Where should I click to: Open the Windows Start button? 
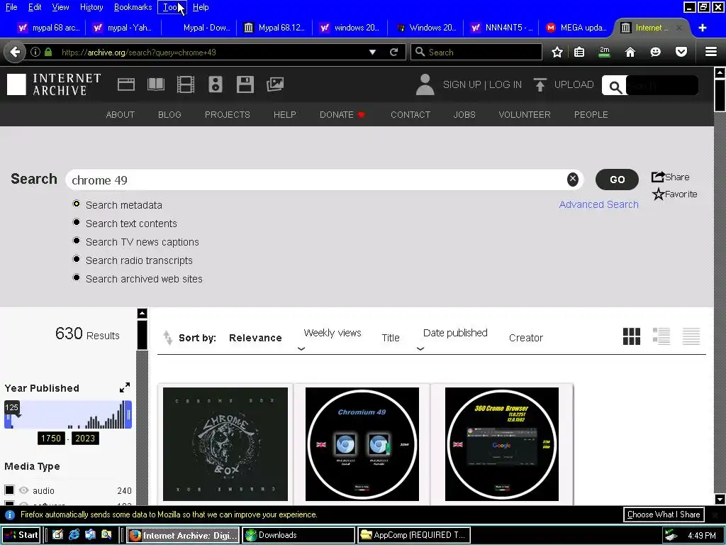point(21,535)
